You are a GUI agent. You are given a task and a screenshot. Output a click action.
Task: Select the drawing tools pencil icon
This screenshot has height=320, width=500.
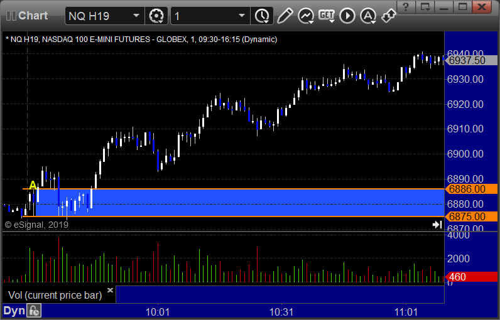point(285,16)
